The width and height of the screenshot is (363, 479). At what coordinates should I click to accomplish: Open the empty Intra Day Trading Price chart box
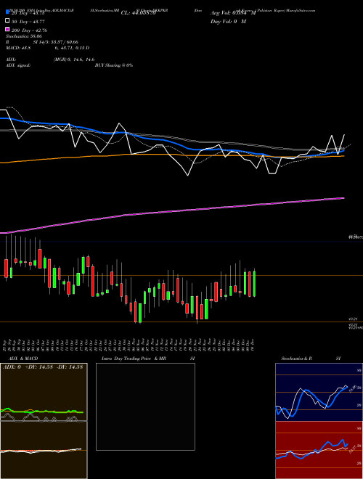point(145,406)
